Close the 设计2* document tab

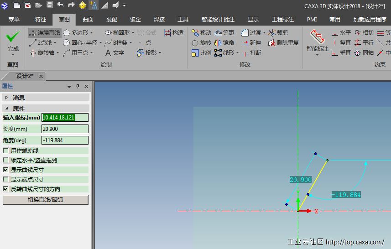tap(41, 76)
